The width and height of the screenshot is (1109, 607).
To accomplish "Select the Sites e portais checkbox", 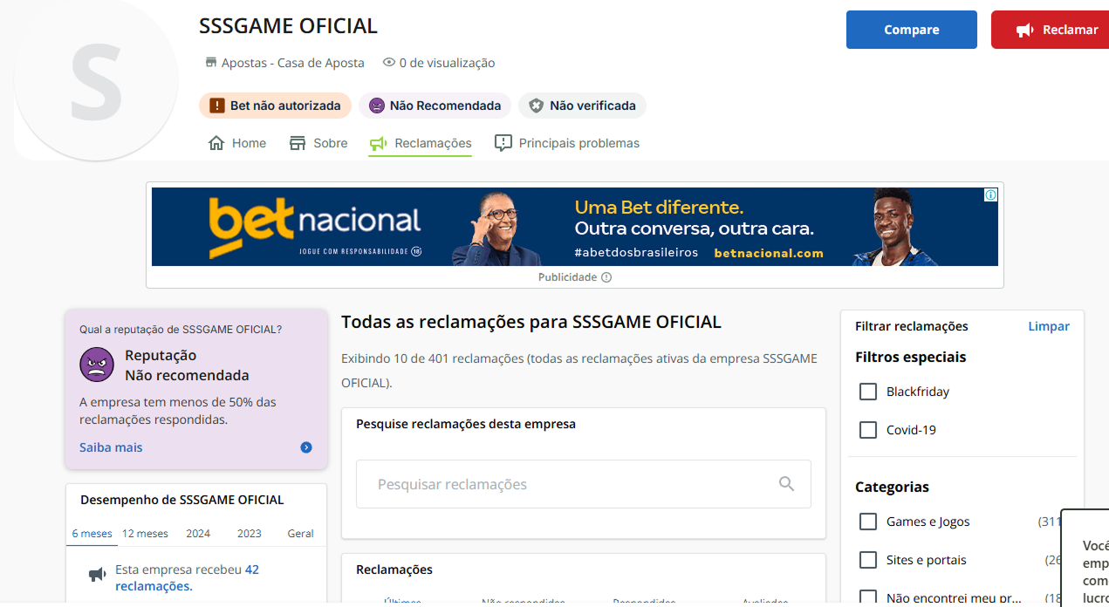I will 868,560.
